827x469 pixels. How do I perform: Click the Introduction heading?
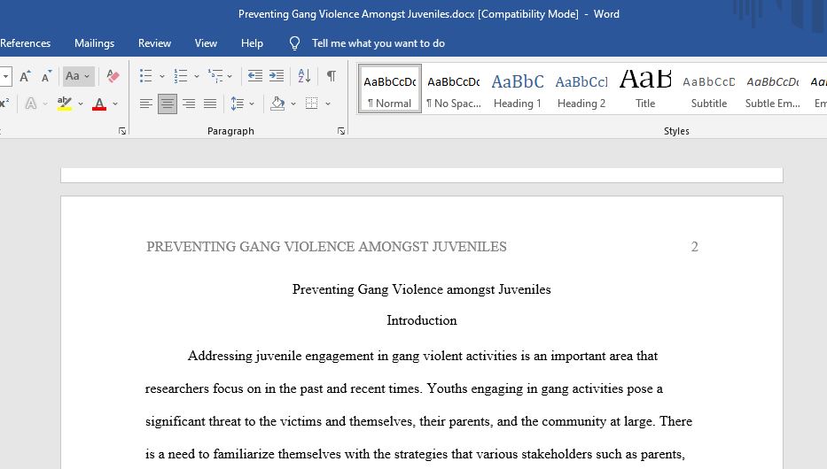pos(421,320)
